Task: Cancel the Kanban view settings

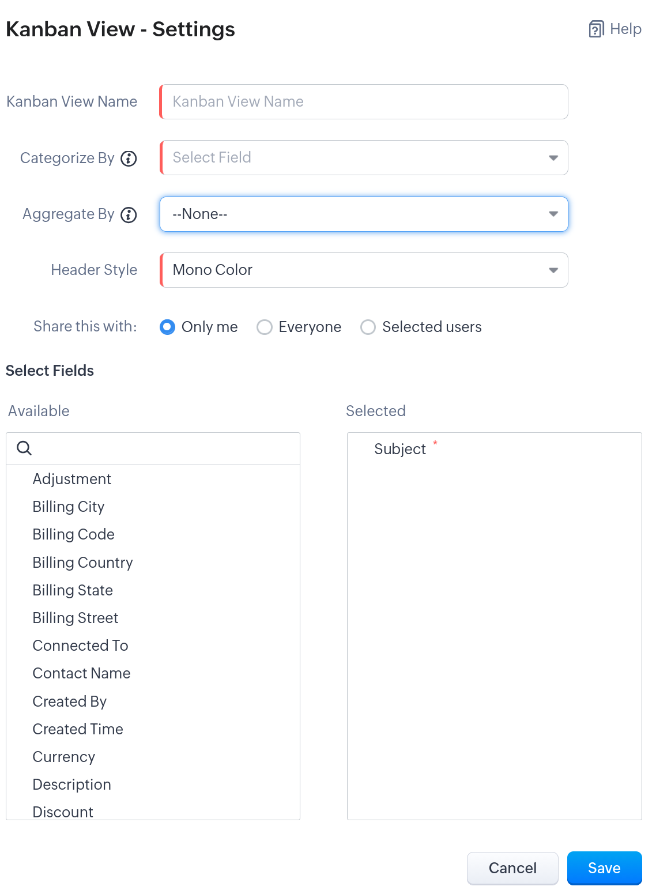Action: [512, 868]
